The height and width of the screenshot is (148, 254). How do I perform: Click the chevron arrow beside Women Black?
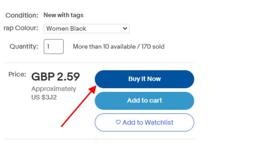[x=125, y=29]
